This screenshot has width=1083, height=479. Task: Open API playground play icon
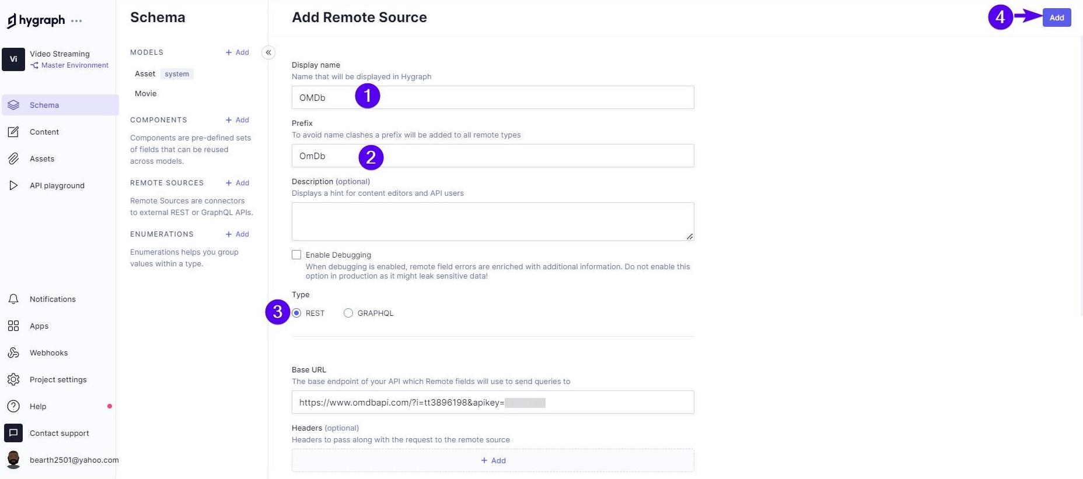pyautogui.click(x=13, y=185)
